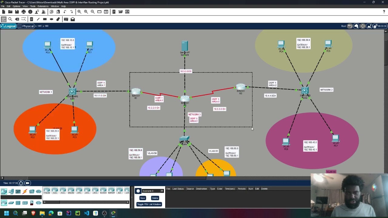Redo the last action

click(x=71, y=12)
